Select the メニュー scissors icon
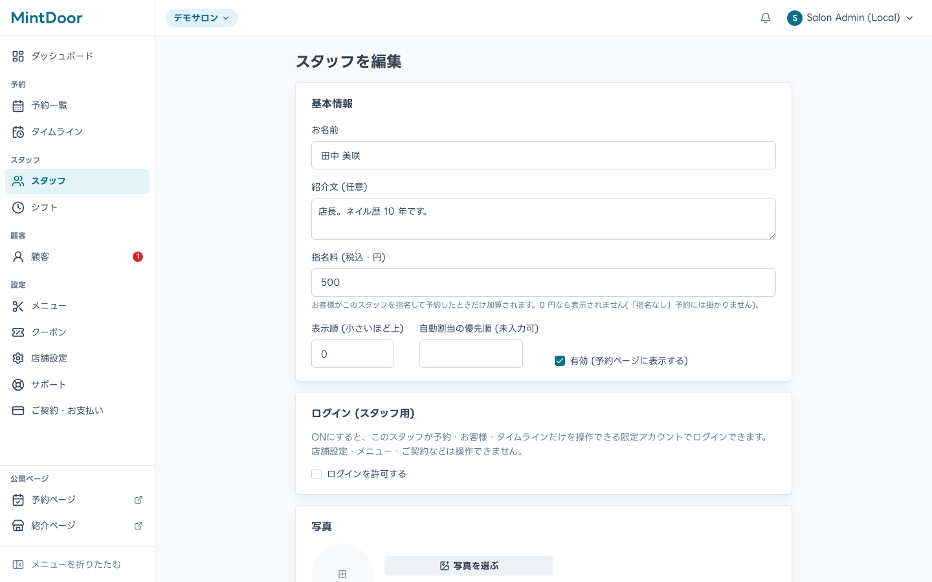932x582 pixels. point(18,306)
